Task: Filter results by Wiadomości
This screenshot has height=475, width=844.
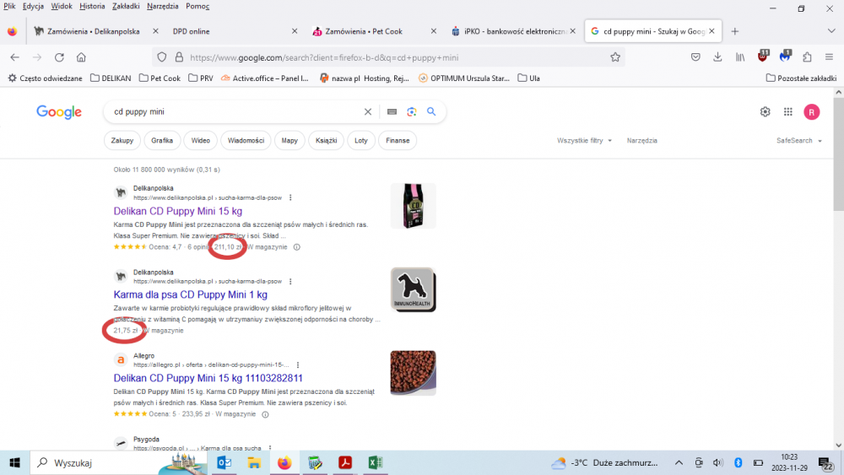Action: (246, 141)
